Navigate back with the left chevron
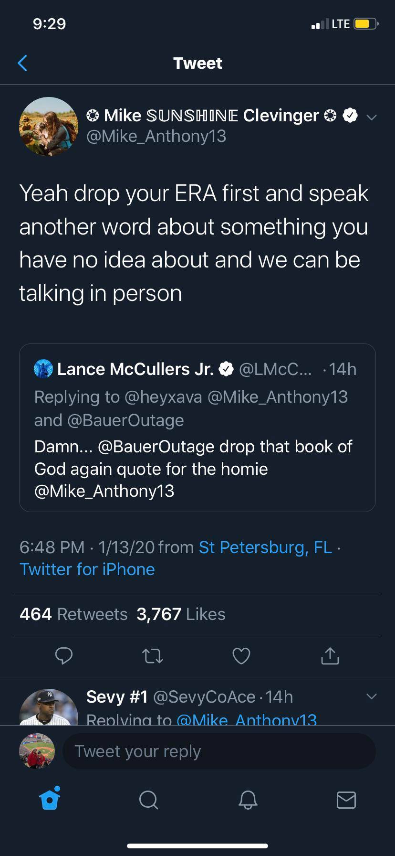 coord(22,63)
